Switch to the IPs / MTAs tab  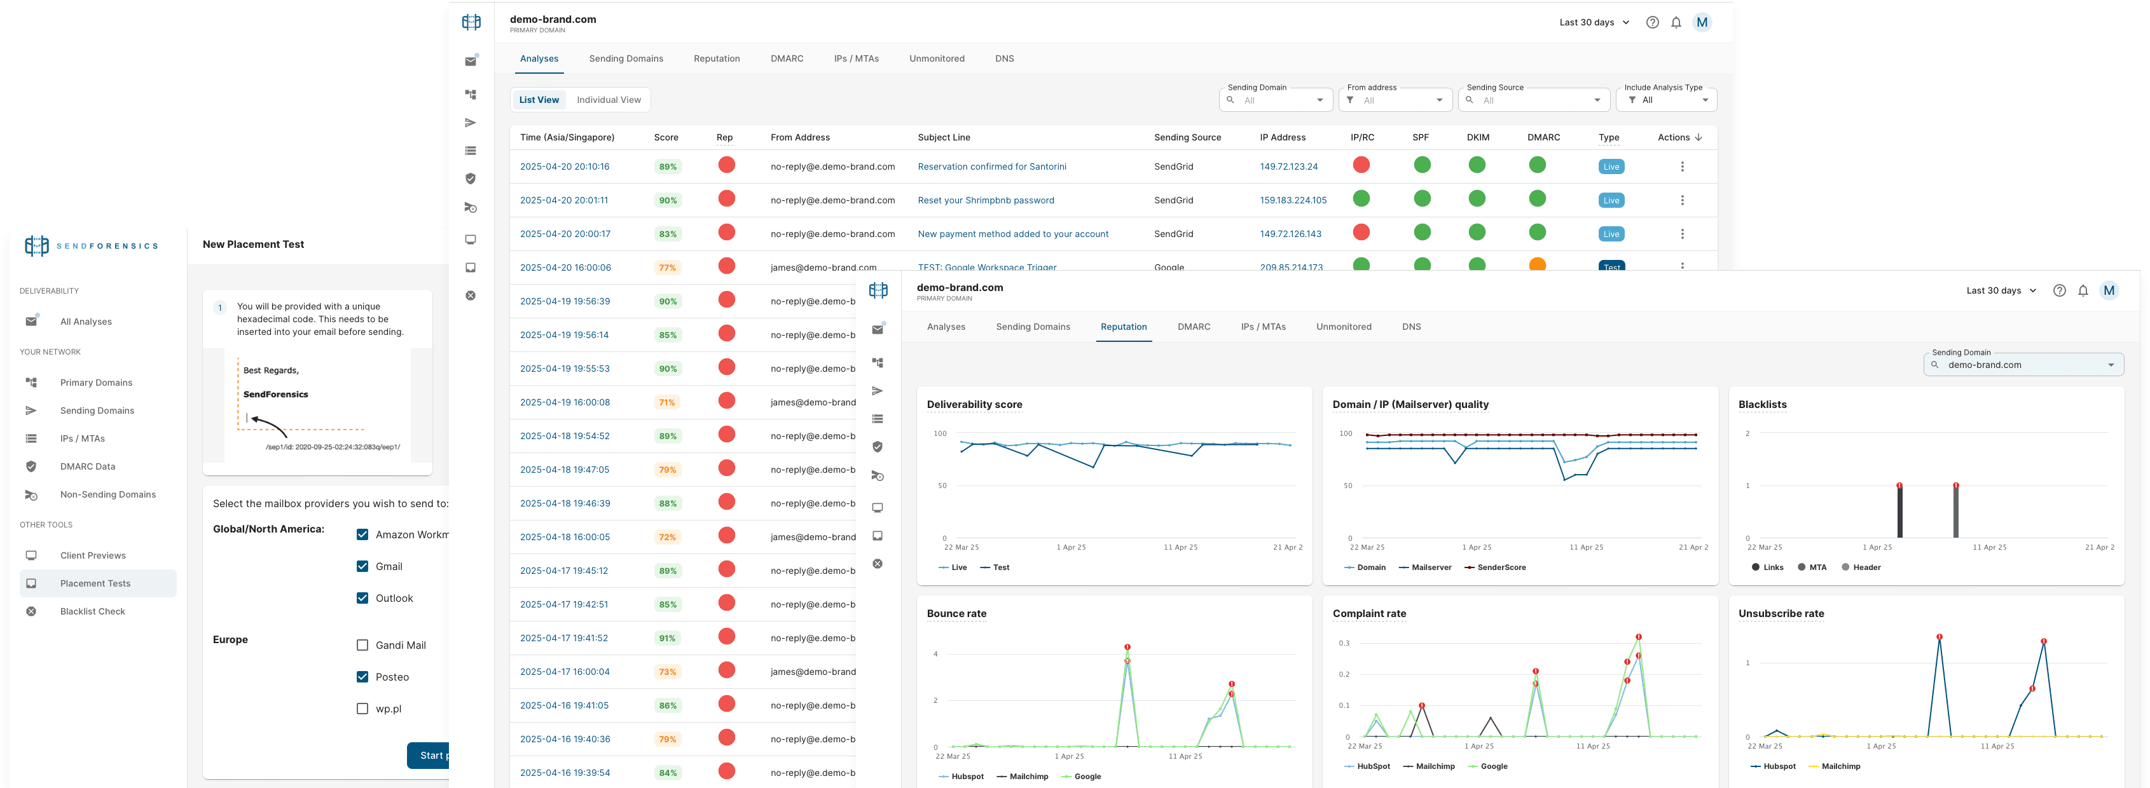click(x=855, y=58)
